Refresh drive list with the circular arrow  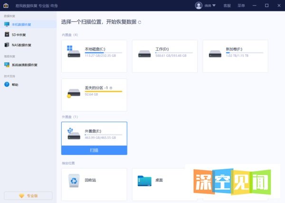[139, 22]
